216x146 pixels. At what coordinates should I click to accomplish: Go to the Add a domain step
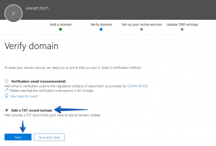tap(61, 25)
